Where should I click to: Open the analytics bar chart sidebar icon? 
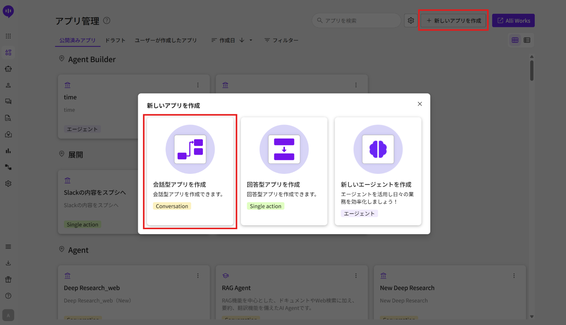[8, 151]
